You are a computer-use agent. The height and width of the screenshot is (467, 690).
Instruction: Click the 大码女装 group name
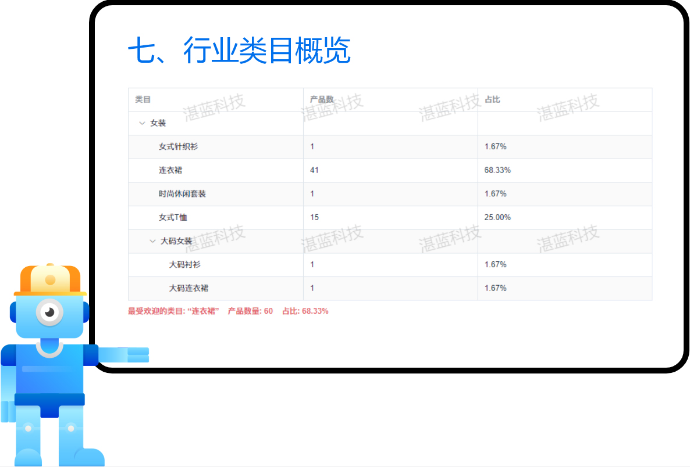click(x=176, y=241)
